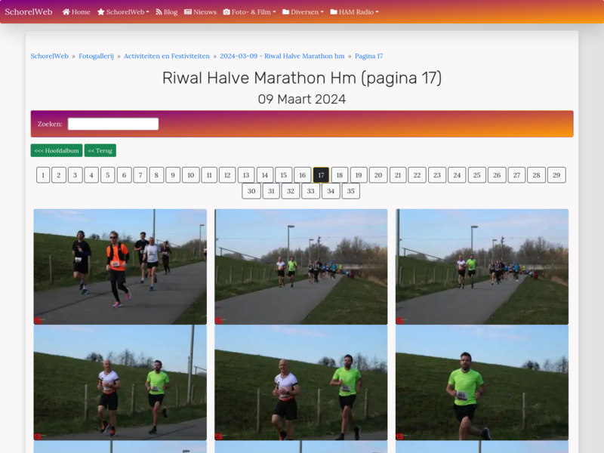Viewport: 604px width, 453px height.
Task: Expand the Diversen dropdown menu
Action: click(303, 12)
